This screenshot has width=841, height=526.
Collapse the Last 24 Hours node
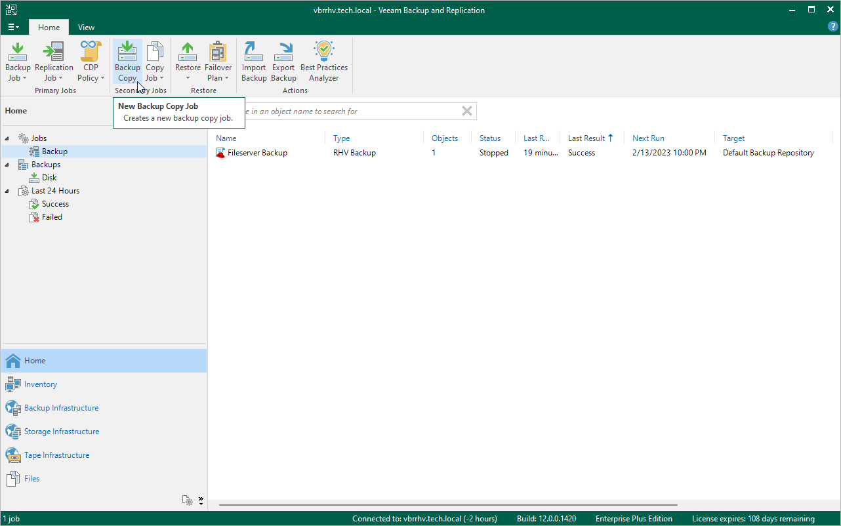pyautogui.click(x=7, y=191)
